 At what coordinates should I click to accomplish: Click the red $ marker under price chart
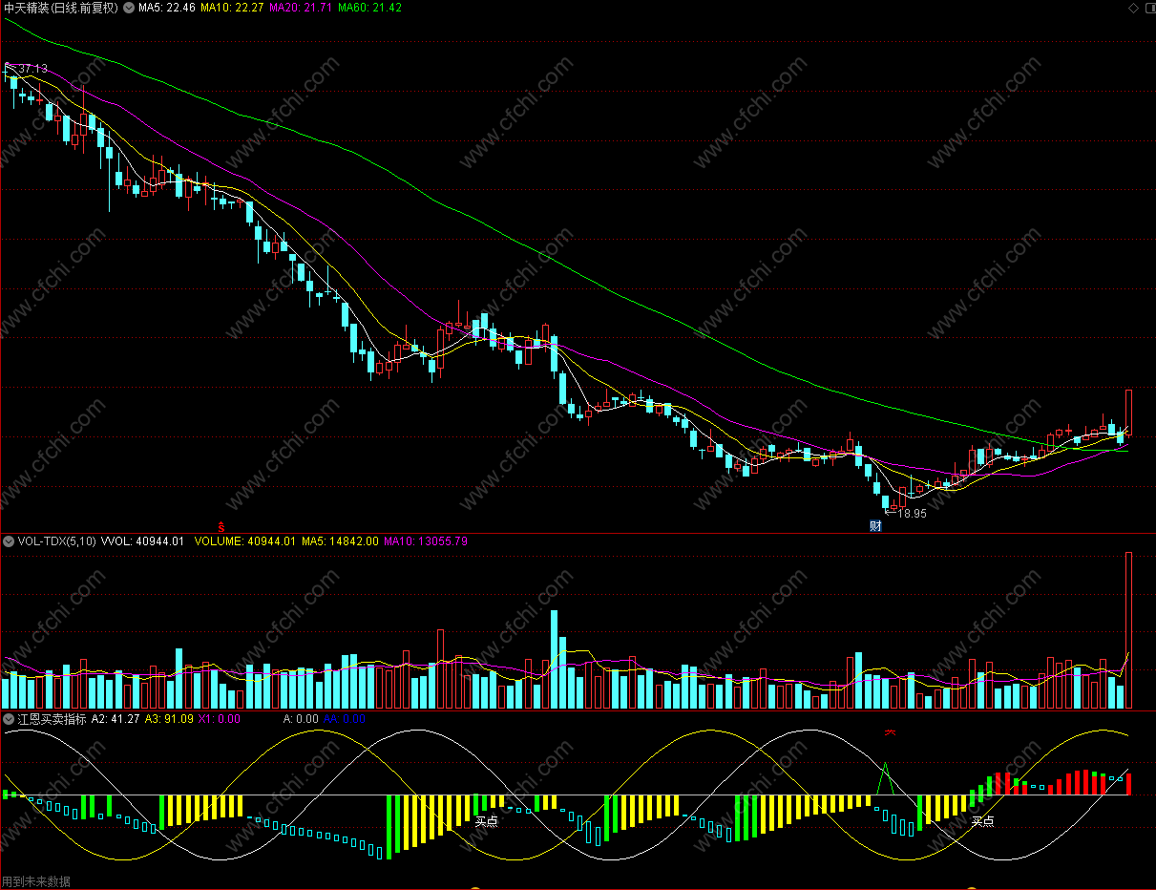pos(221,526)
